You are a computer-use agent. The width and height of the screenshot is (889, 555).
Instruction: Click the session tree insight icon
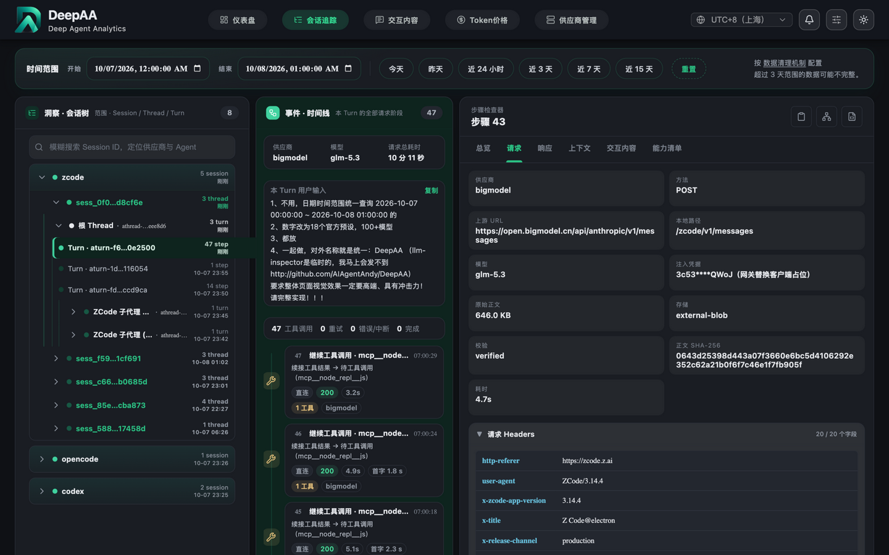coord(32,113)
